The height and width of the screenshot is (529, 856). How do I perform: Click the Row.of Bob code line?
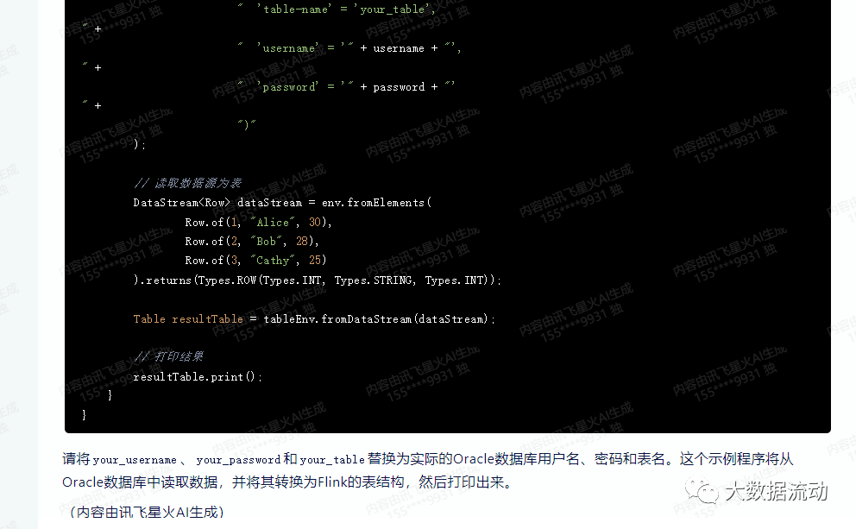[x=252, y=242]
